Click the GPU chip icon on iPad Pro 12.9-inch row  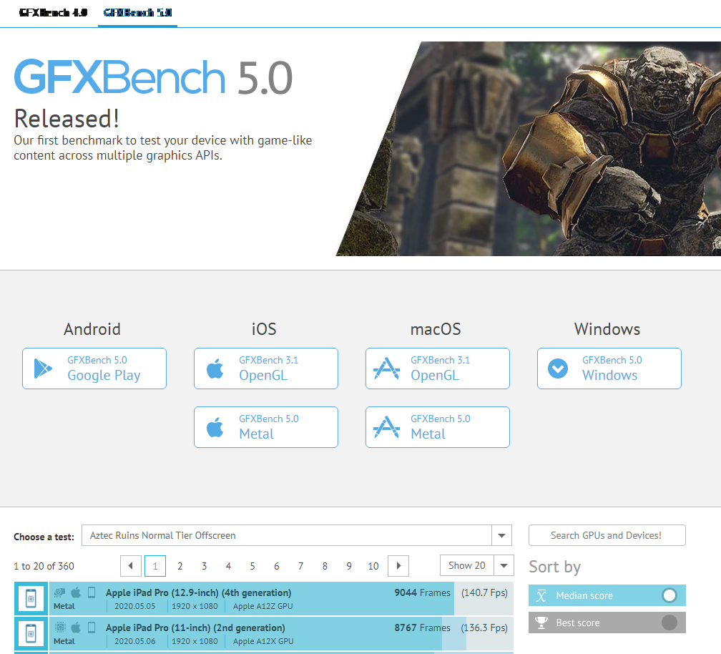[x=60, y=592]
